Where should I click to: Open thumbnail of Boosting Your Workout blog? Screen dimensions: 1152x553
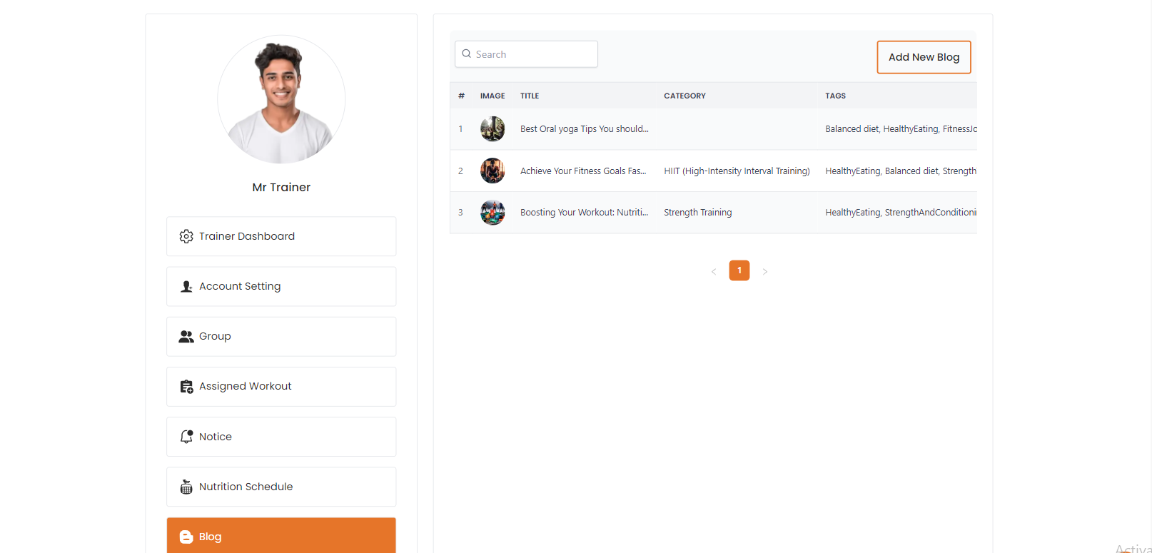(492, 213)
